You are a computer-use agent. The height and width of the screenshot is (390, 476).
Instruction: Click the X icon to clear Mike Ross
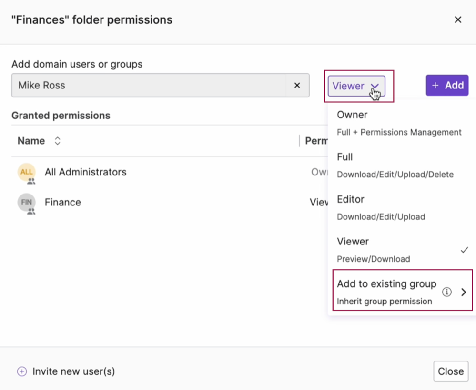[x=297, y=85]
